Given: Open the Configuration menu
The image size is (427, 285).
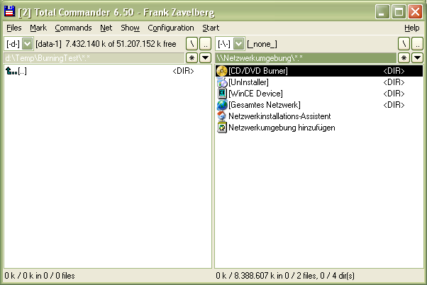Looking at the screenshot, I should pyautogui.click(x=171, y=28).
